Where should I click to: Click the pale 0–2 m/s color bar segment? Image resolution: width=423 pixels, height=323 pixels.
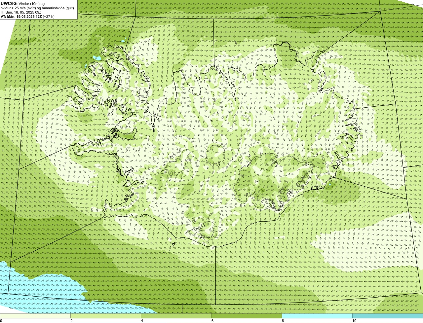point(35,316)
